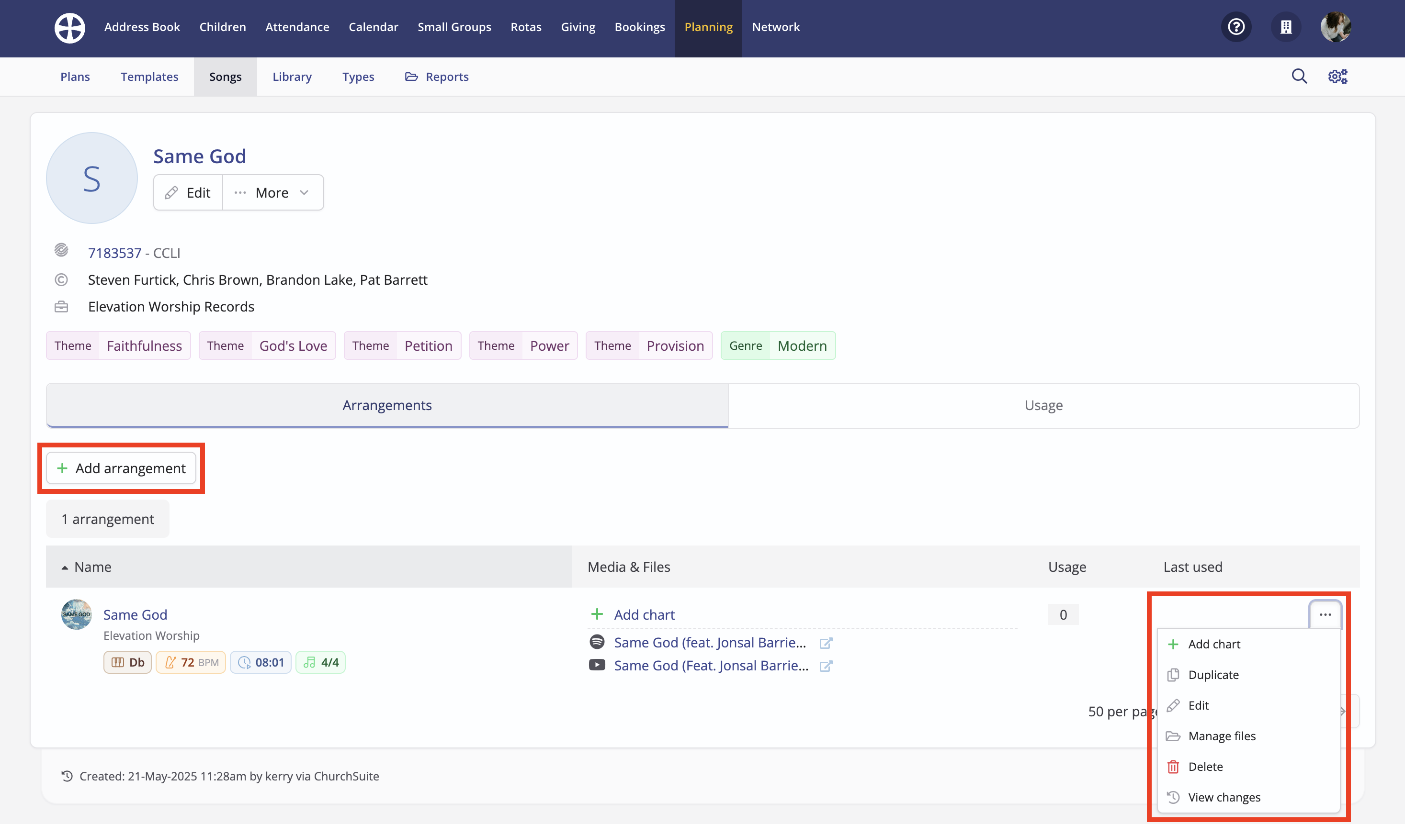Click the Modern genre tag
This screenshot has height=824, width=1405.
pos(778,345)
